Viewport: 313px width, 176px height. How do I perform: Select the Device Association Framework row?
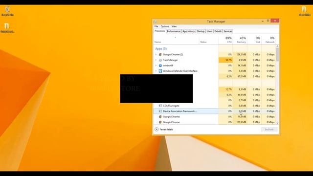tap(215, 111)
